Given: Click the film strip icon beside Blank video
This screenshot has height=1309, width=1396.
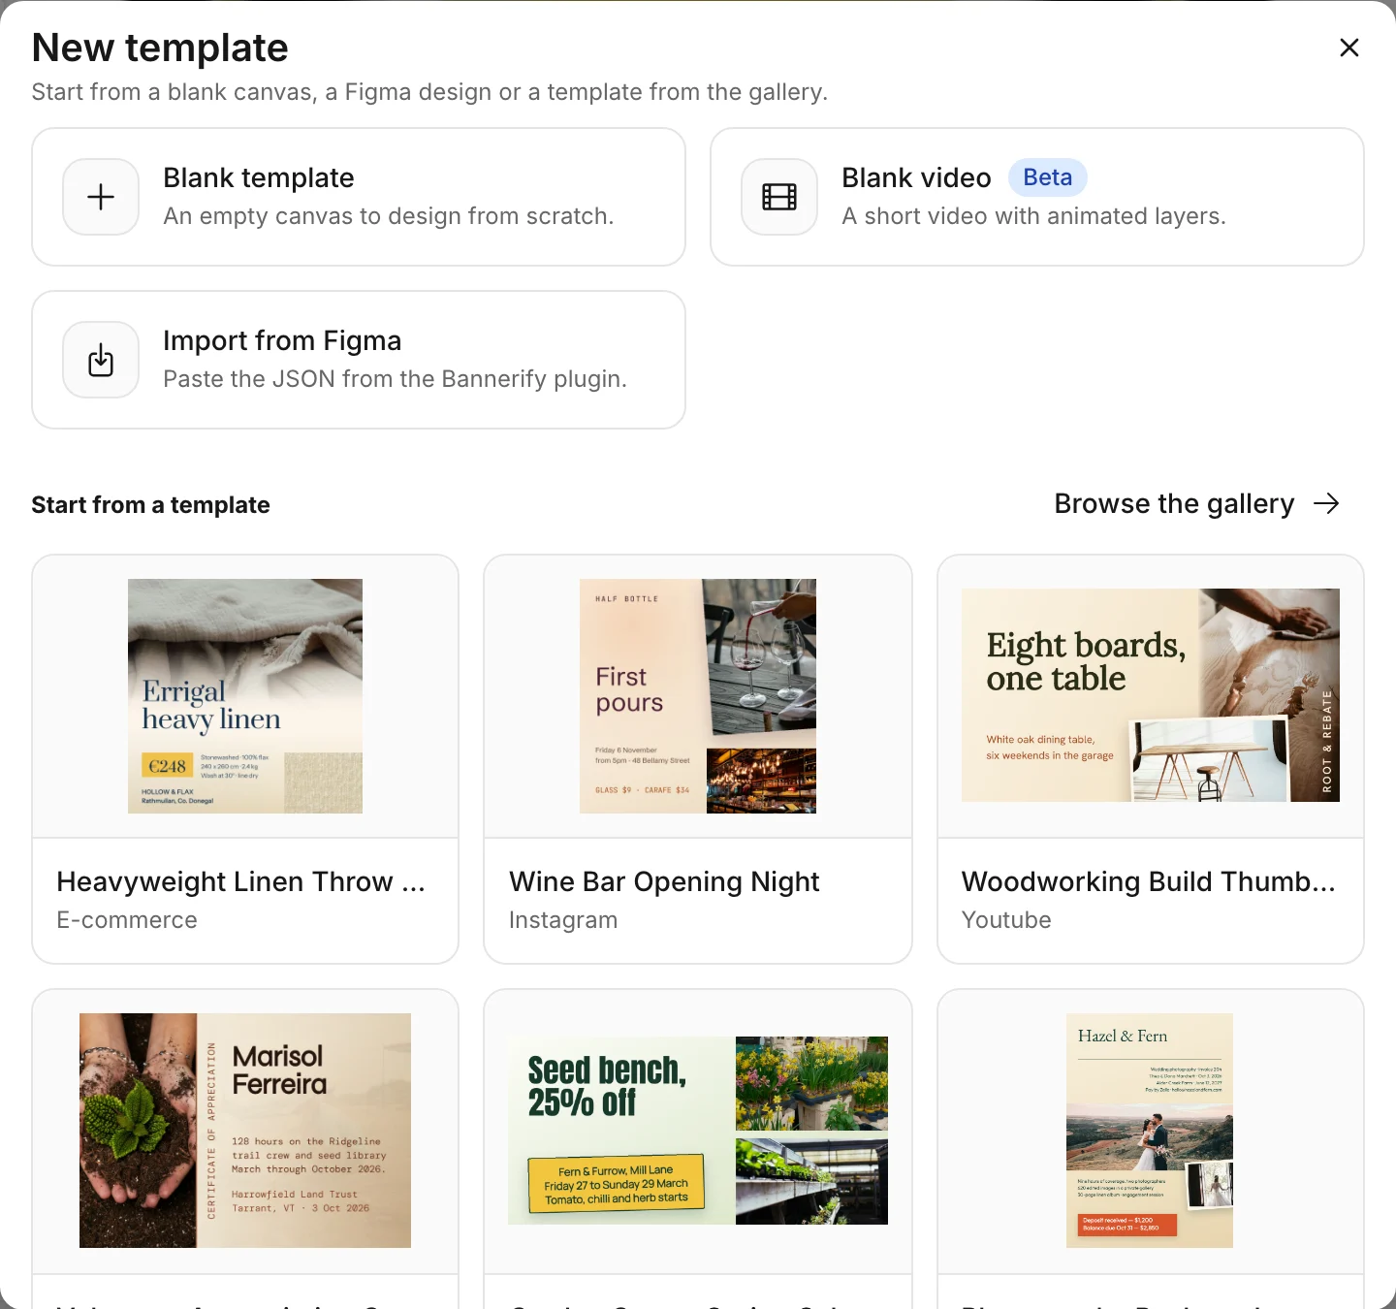Looking at the screenshot, I should click(x=779, y=197).
